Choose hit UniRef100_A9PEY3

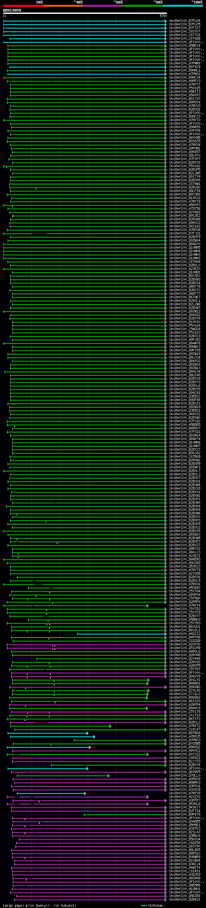point(185,81)
